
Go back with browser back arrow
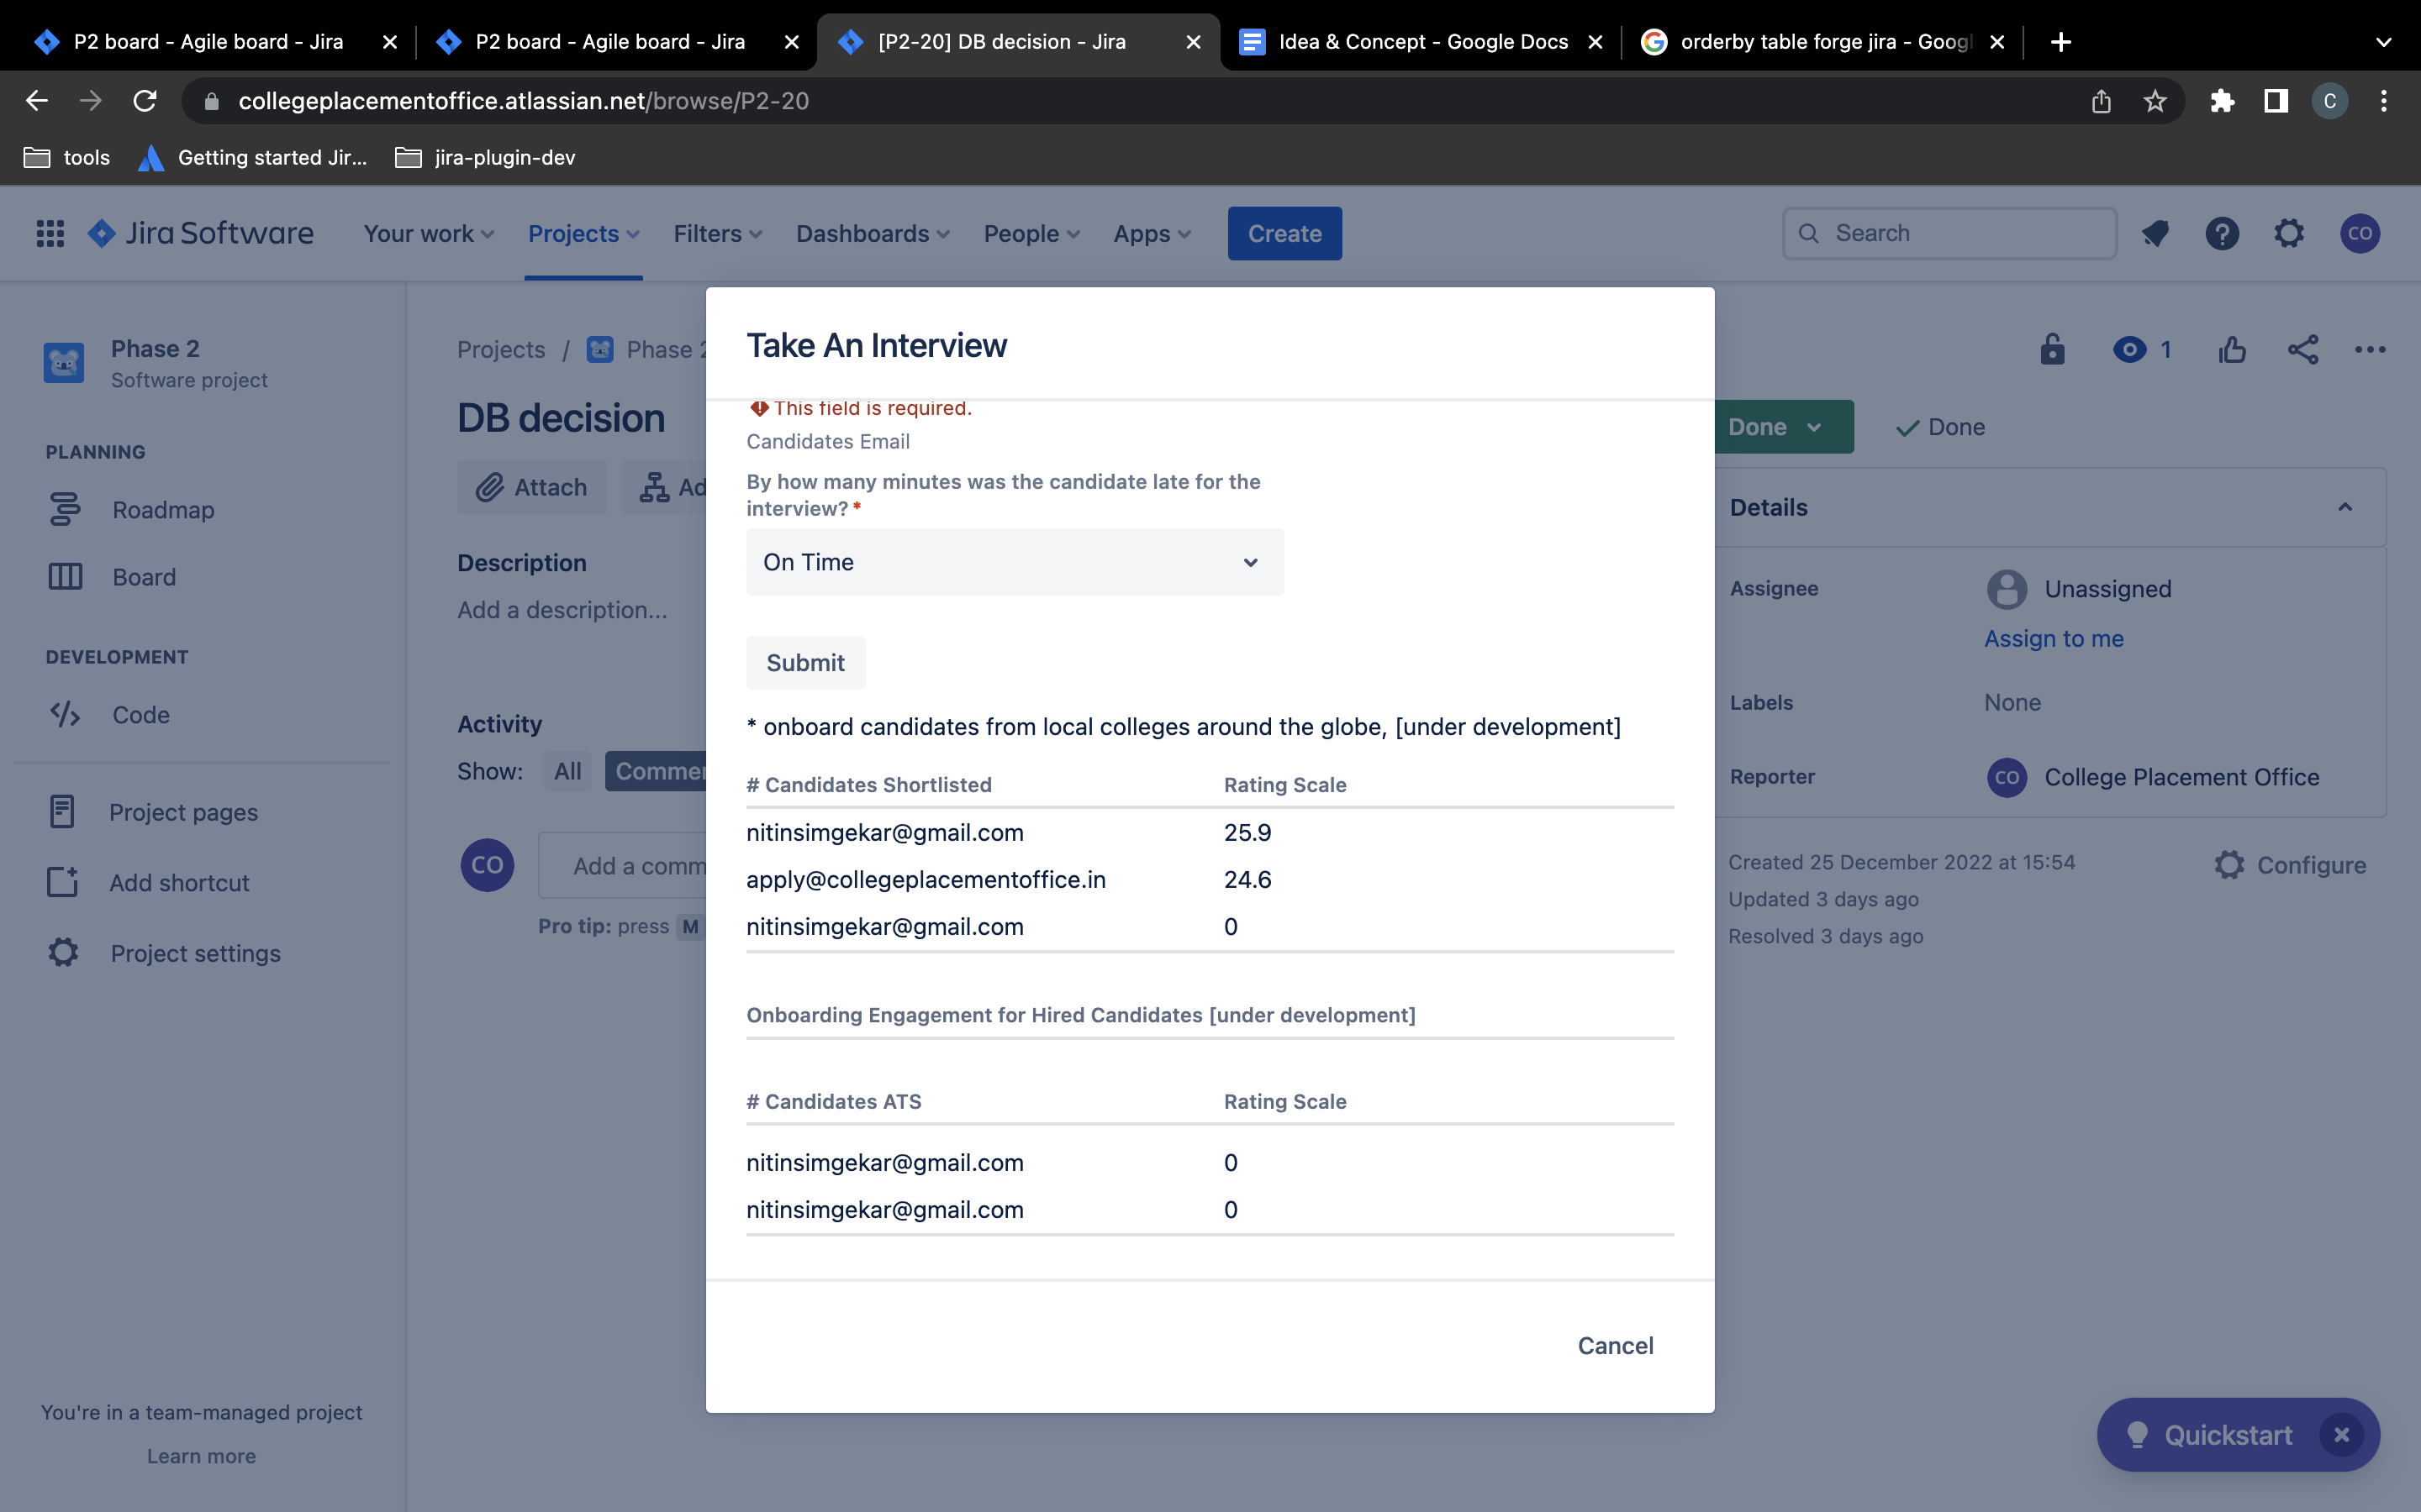(x=37, y=101)
